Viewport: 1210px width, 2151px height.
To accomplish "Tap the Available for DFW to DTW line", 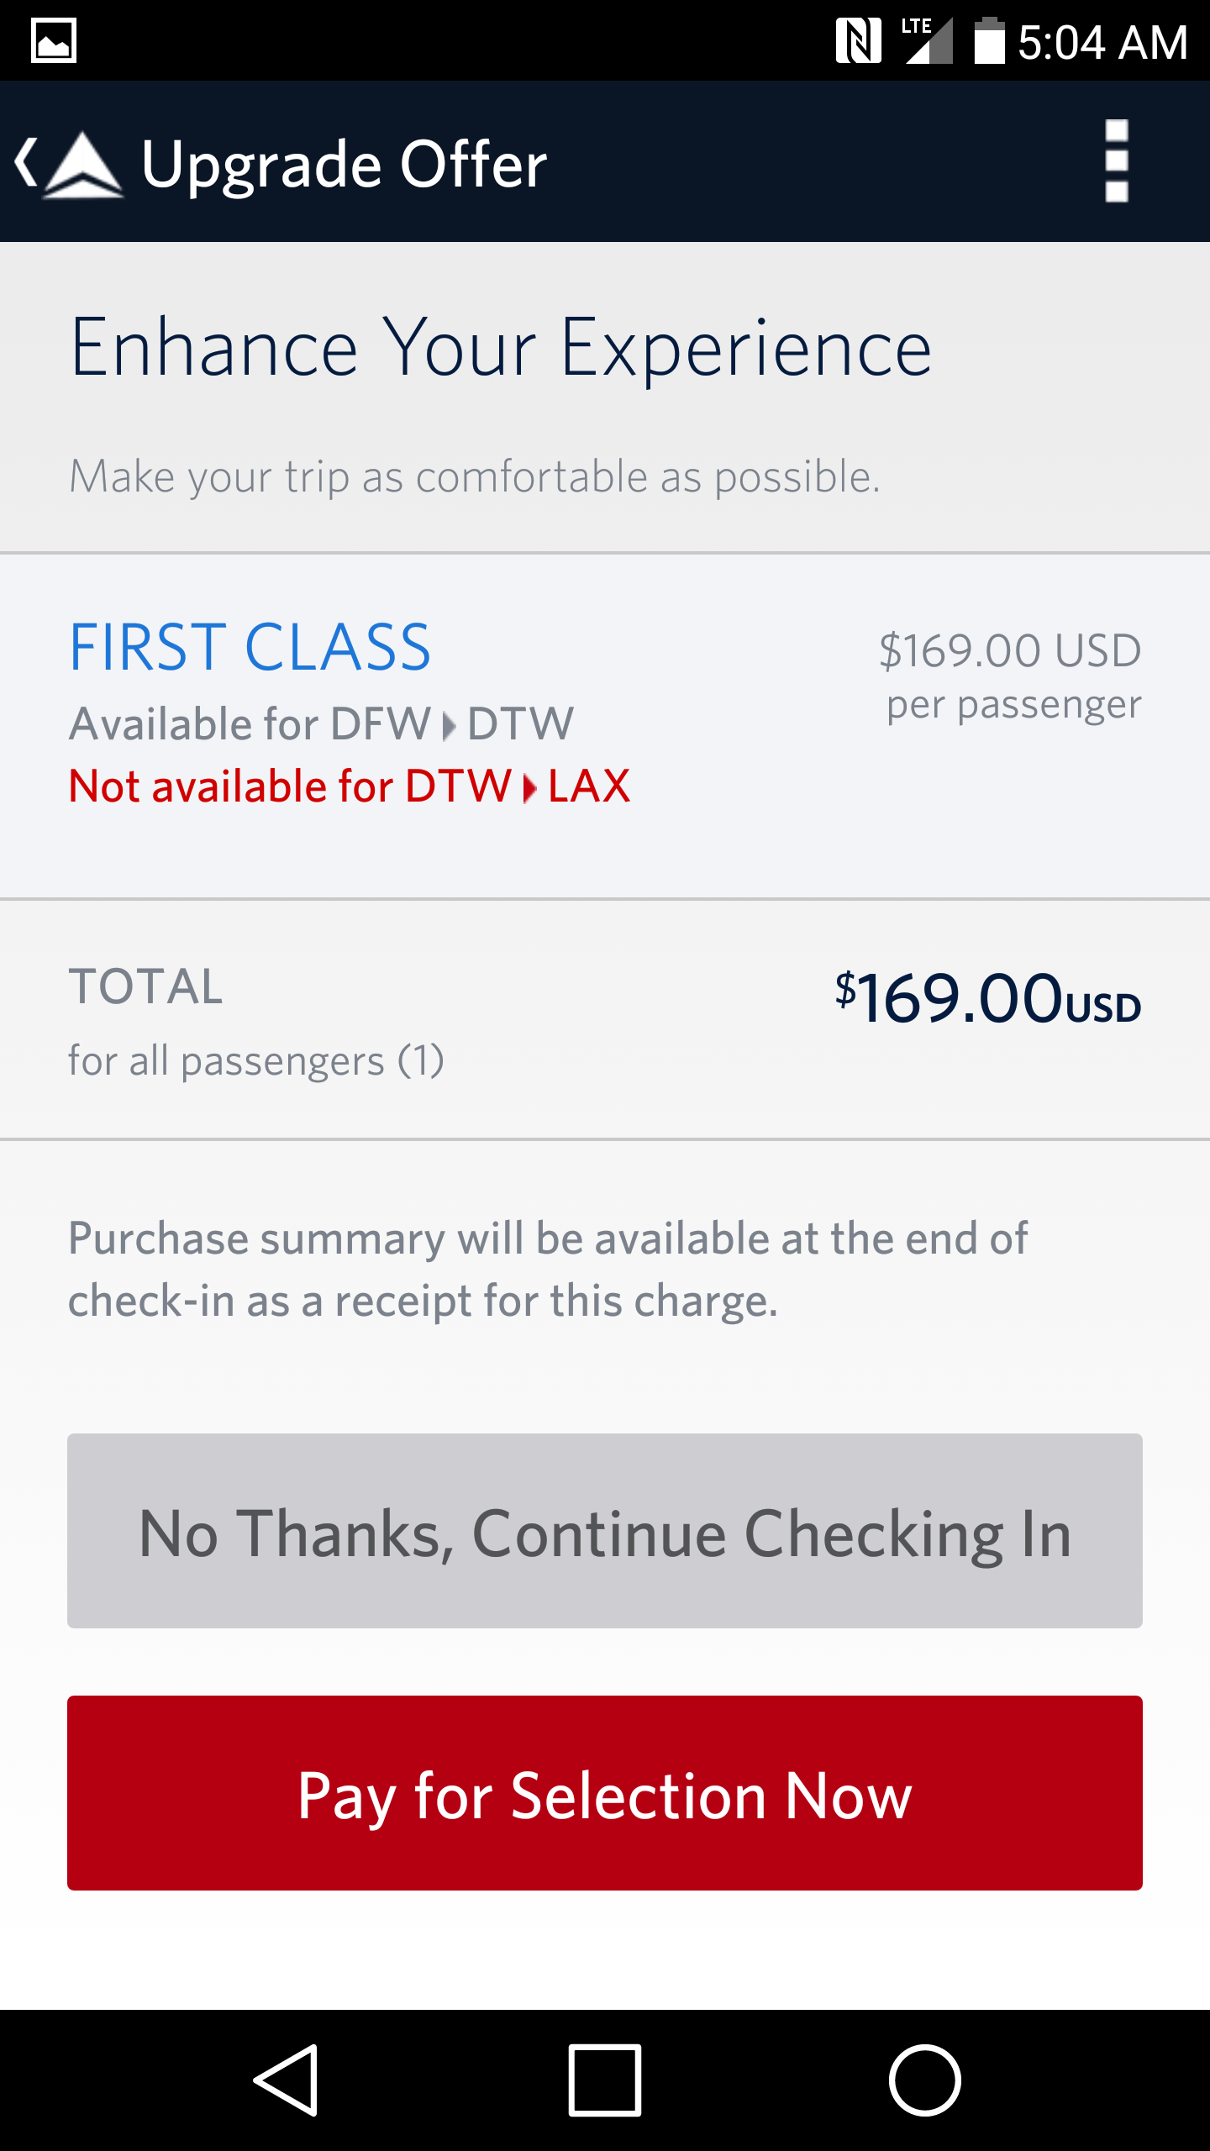I will [x=321, y=723].
